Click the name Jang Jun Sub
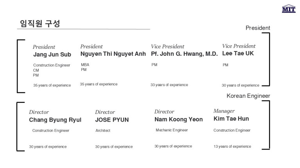The width and height of the screenshot is (300, 168). point(52,55)
